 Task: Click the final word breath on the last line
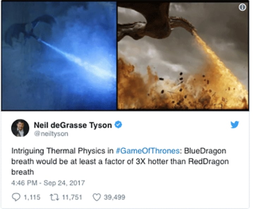[x=23, y=172]
